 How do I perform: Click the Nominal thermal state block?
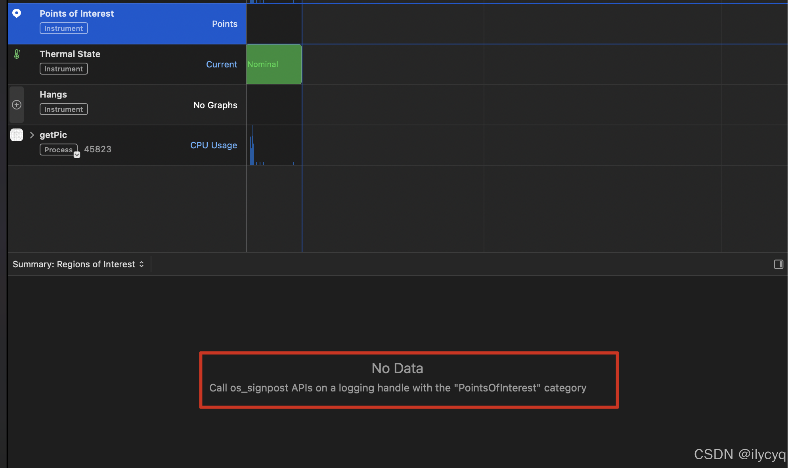click(x=274, y=64)
